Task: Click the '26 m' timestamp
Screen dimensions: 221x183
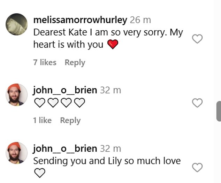Action: click(140, 20)
